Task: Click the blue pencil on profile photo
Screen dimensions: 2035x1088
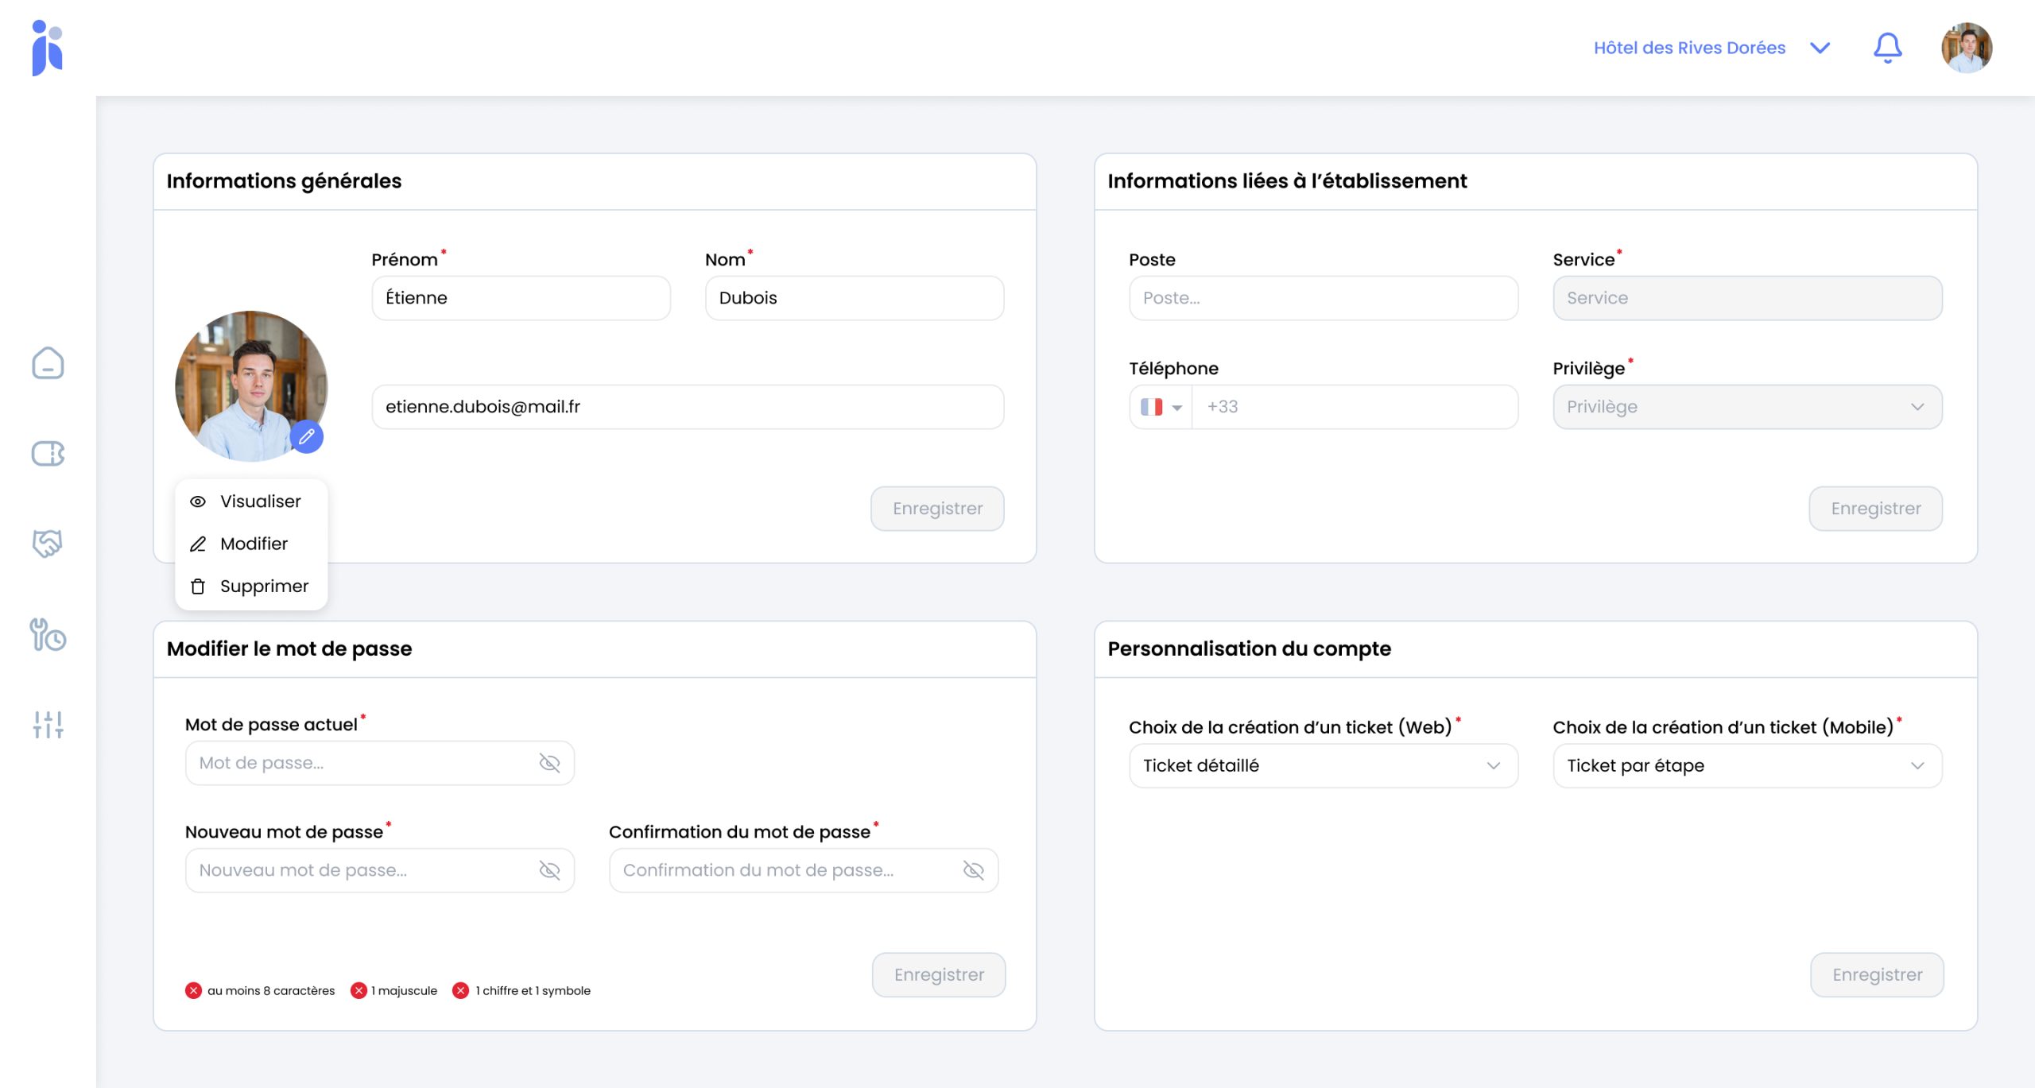Action: tap(307, 436)
